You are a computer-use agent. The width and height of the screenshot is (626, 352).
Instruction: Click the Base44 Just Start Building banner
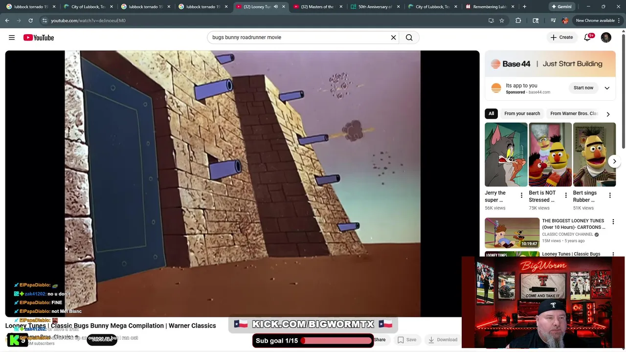click(x=550, y=64)
